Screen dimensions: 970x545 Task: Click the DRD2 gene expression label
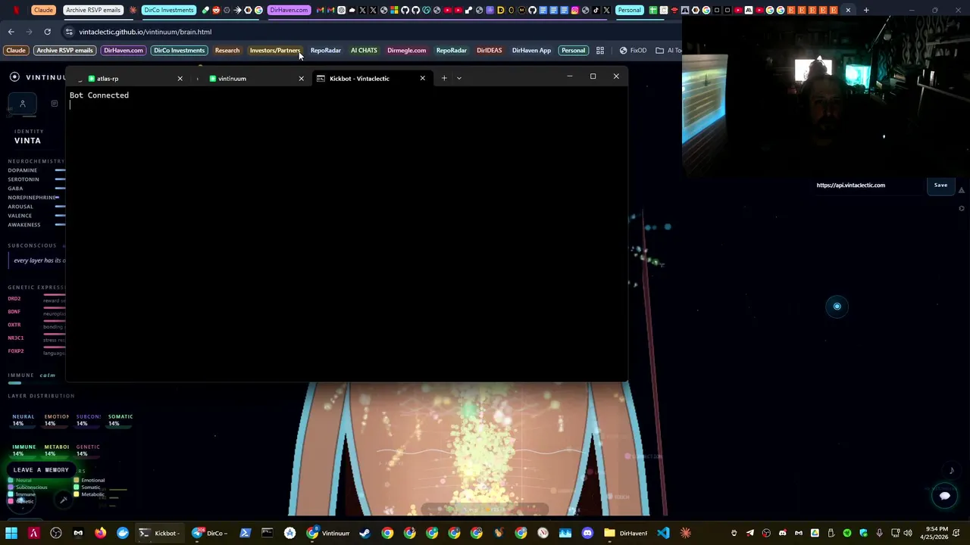coord(14,299)
